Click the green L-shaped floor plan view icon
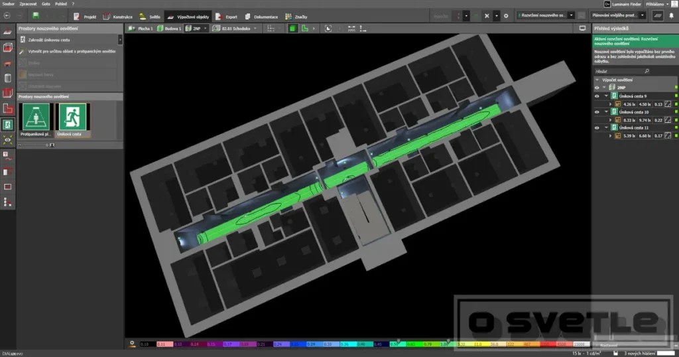The height and width of the screenshot is (357, 679). (305, 29)
